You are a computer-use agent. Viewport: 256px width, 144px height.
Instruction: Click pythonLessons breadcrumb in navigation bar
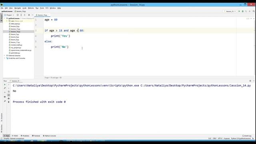click(7, 12)
